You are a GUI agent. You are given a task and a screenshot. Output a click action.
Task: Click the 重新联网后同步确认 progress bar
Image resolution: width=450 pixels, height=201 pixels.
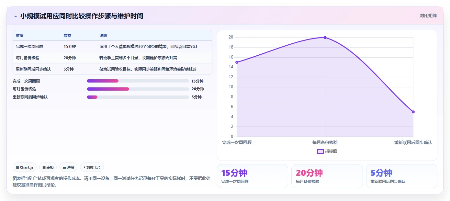[x=138, y=97]
